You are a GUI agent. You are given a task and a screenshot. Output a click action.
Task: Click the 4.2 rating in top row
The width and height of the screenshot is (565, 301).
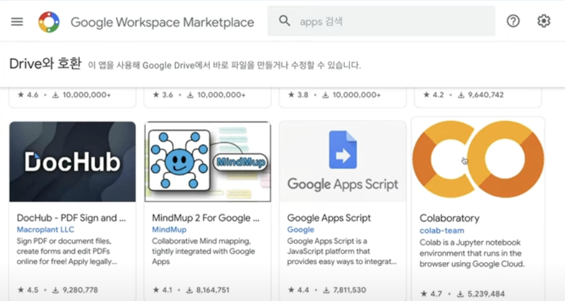click(x=434, y=95)
